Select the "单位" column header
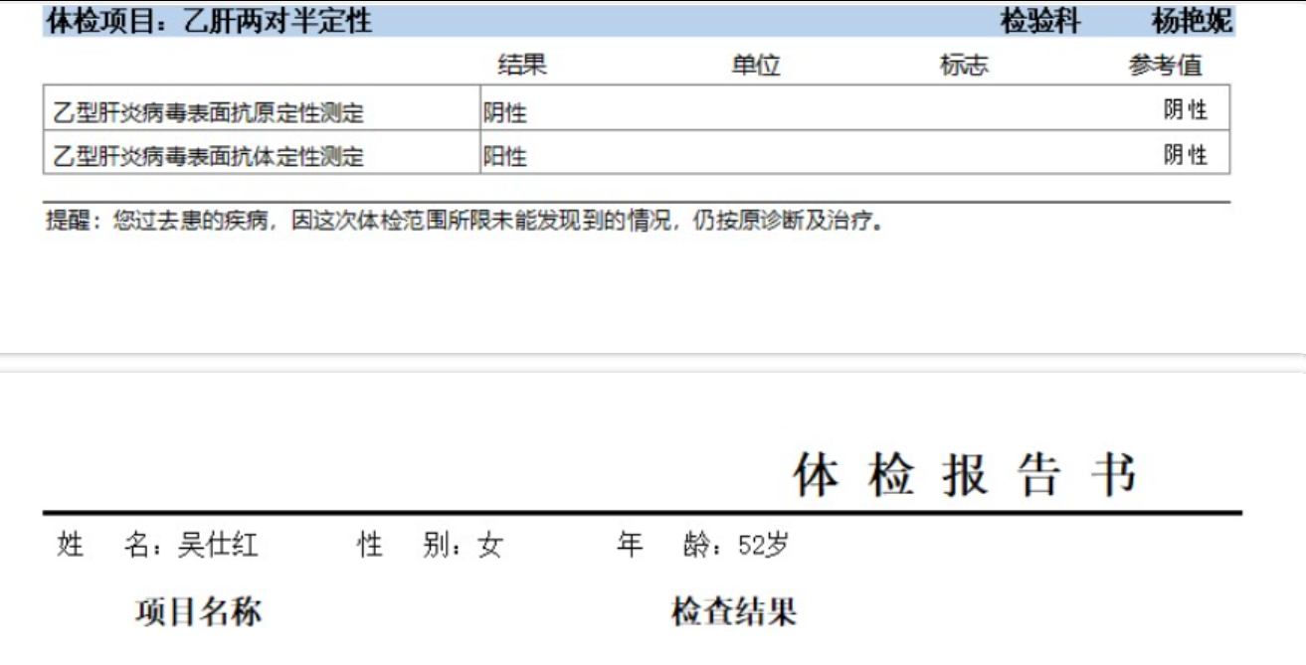Image resolution: width=1306 pixels, height=665 pixels. [x=756, y=66]
